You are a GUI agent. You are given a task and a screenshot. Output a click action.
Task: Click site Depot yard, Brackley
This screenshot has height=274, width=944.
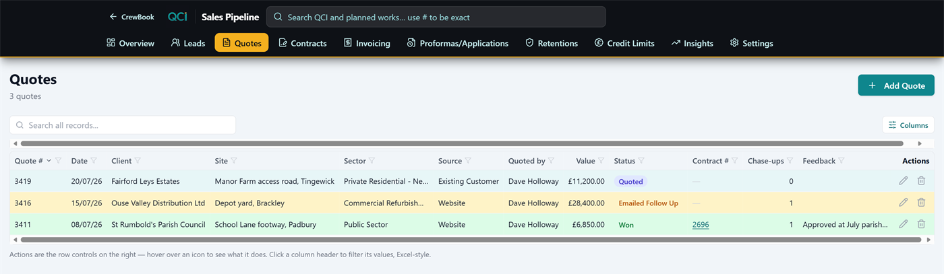[249, 203]
